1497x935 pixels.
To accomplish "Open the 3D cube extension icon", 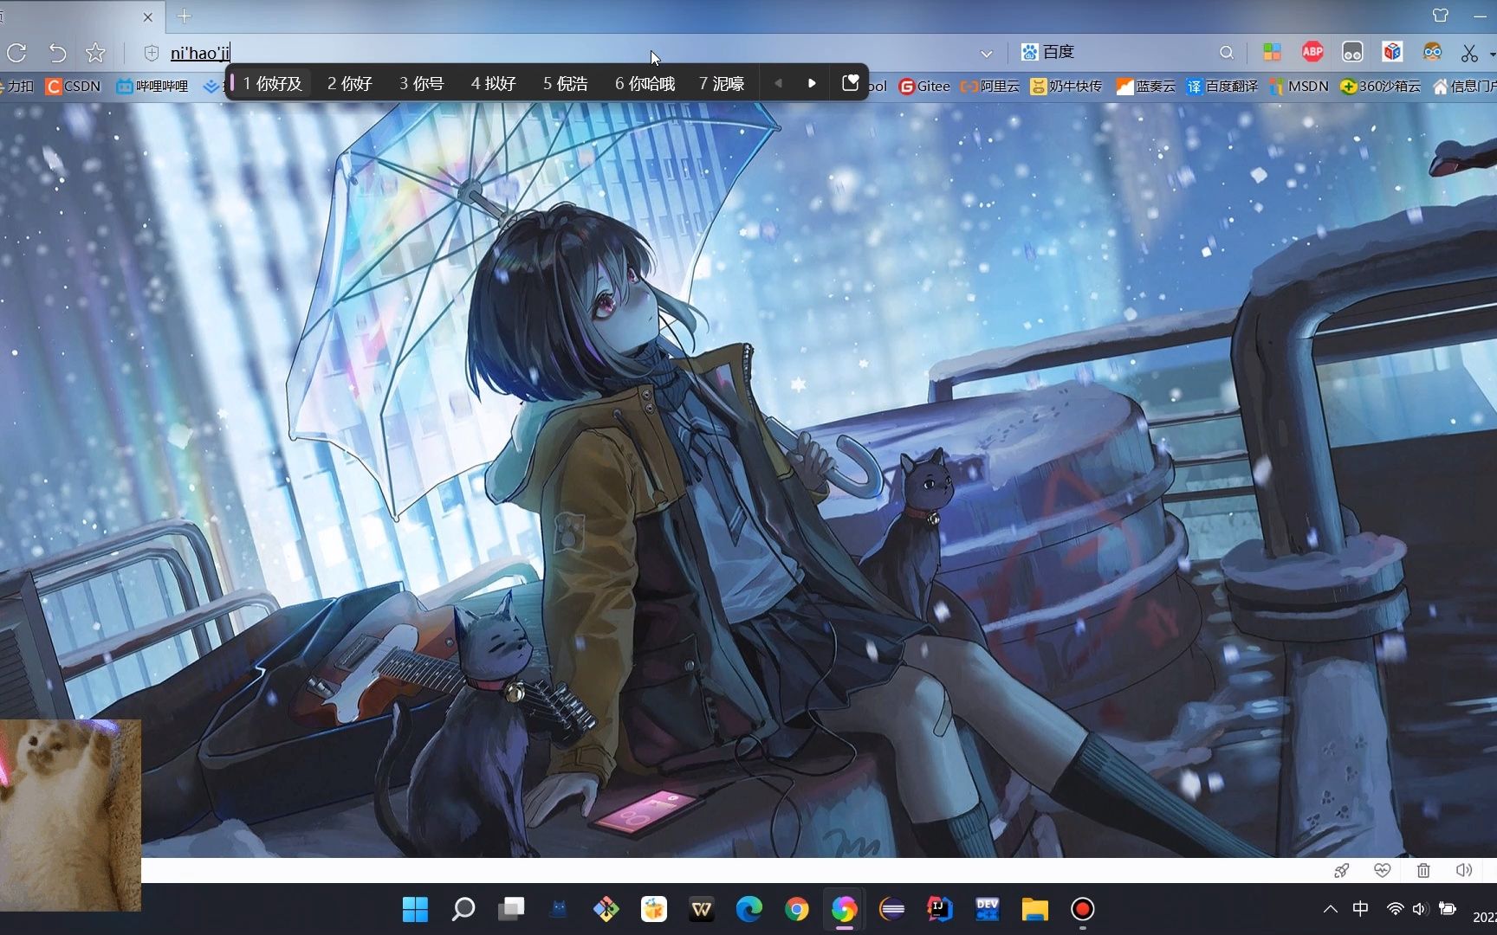I will tap(1392, 52).
